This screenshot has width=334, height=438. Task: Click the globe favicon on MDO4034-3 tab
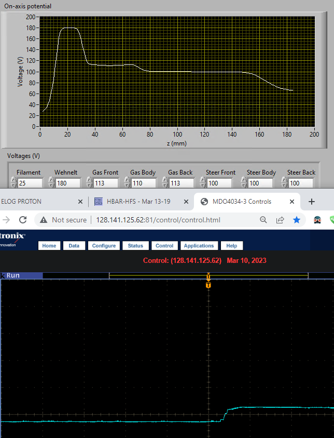point(204,202)
